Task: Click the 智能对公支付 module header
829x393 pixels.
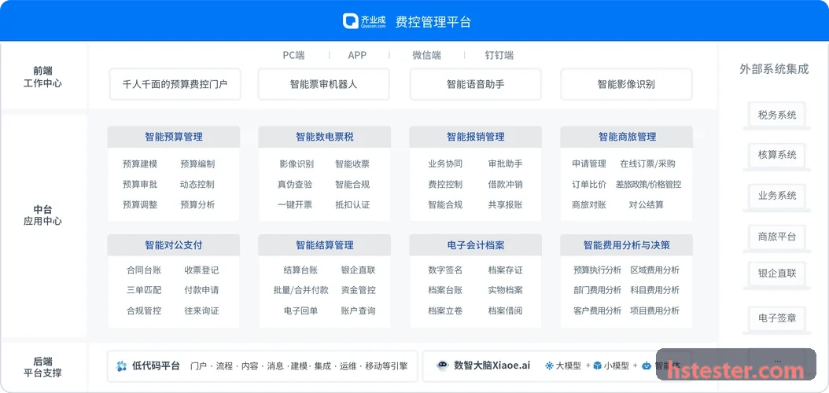Action: tap(173, 245)
